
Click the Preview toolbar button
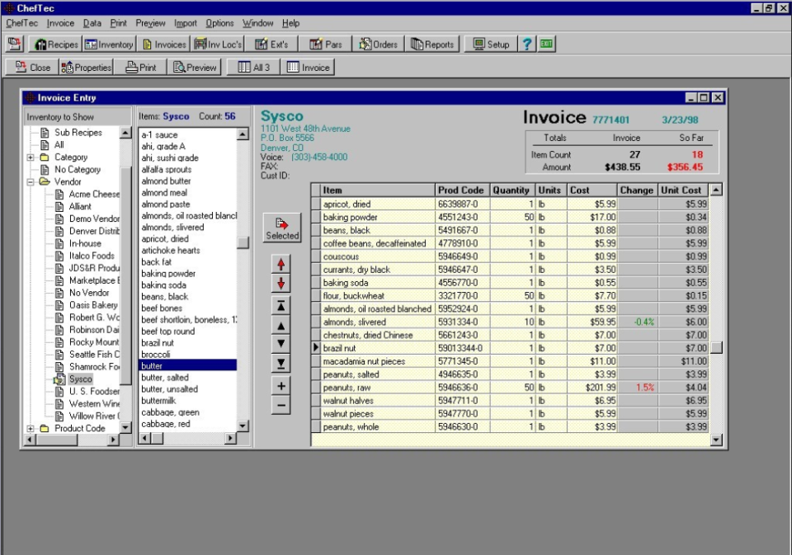pyautogui.click(x=195, y=67)
